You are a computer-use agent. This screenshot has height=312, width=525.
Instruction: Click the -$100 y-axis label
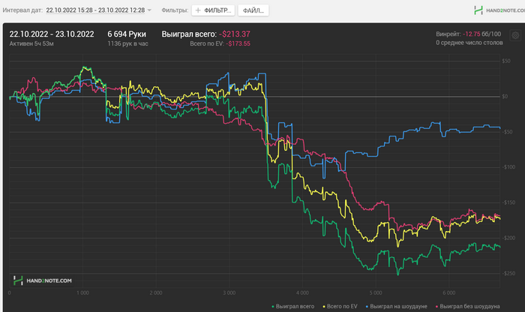click(508, 167)
